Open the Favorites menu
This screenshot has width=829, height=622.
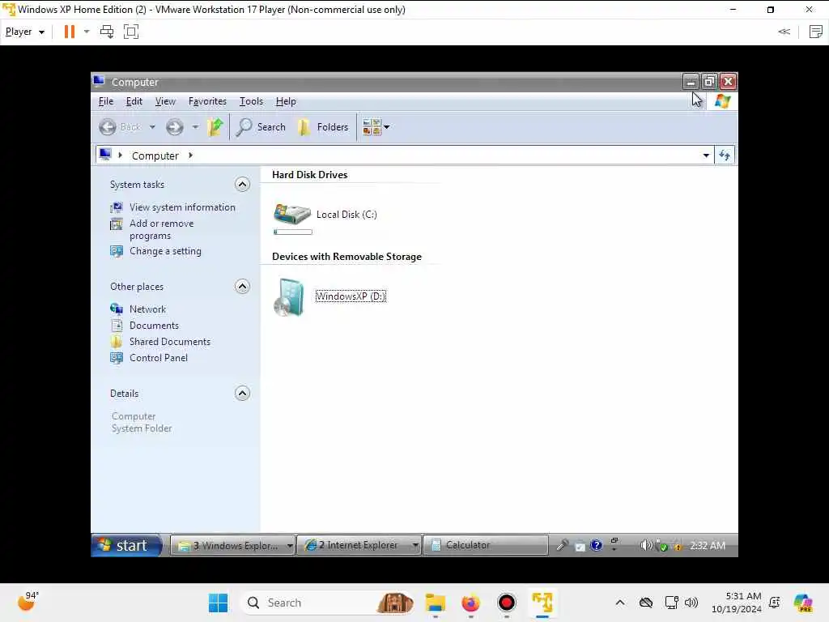[207, 101]
